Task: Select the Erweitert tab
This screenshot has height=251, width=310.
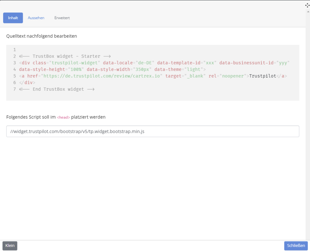Action: point(62,18)
